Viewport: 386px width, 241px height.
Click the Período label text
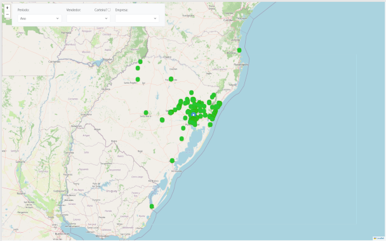(x=23, y=10)
